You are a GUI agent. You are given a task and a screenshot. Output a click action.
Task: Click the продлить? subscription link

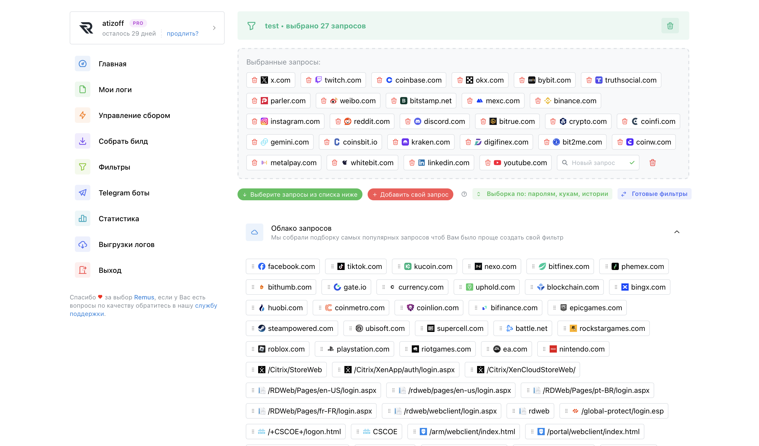(x=183, y=34)
